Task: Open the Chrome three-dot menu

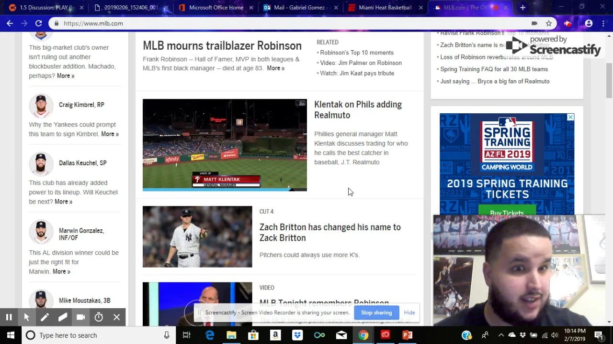Action: [x=603, y=23]
